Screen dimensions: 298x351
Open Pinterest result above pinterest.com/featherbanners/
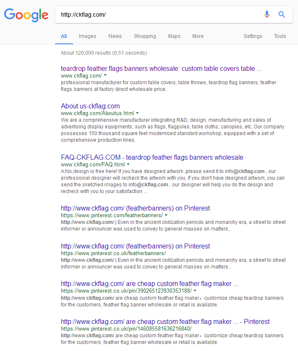tap(135, 208)
